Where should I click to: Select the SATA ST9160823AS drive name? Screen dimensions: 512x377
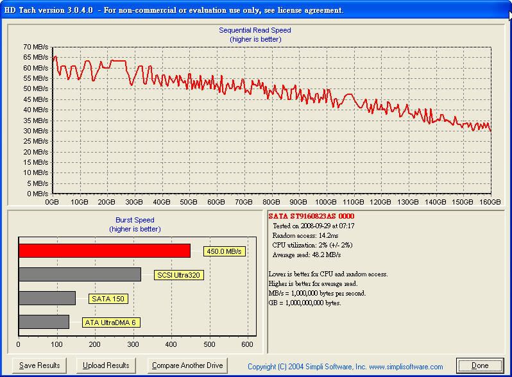point(311,217)
